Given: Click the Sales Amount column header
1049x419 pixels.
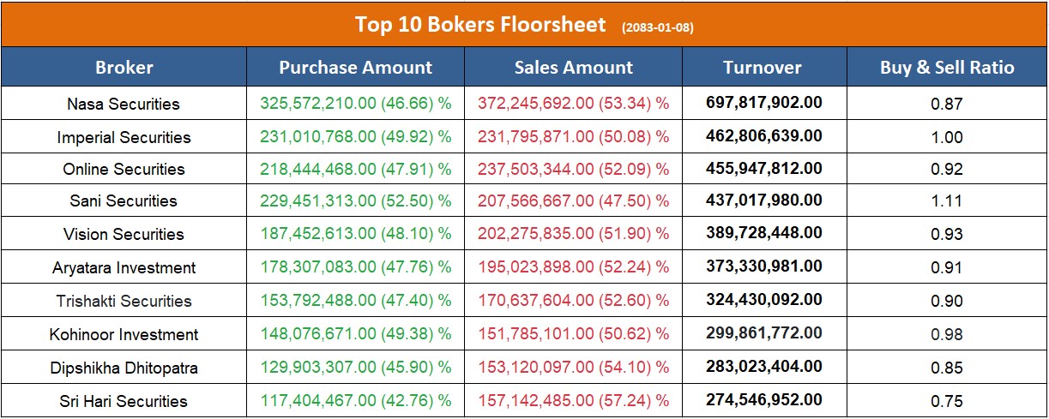Looking at the screenshot, I should coord(573,68).
